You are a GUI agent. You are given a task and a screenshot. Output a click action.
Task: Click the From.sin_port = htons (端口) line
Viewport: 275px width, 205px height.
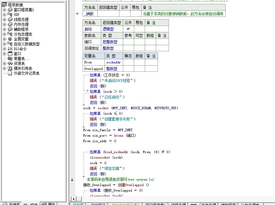(109, 135)
